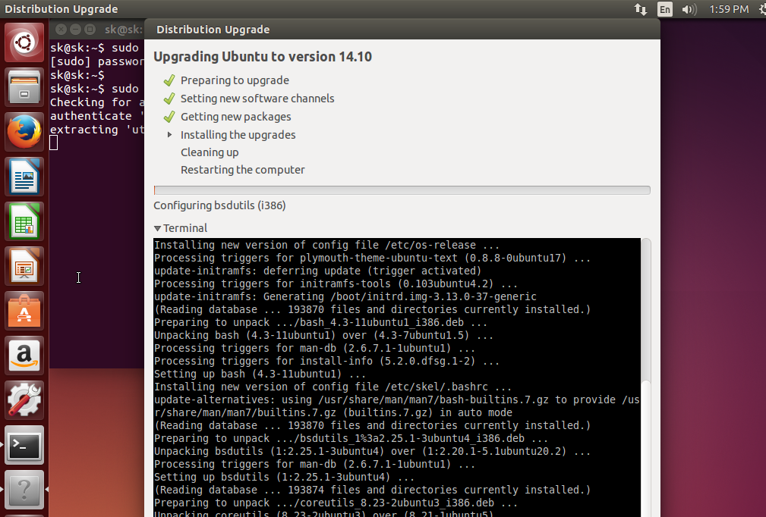Click the background terminal's cursor block
Viewport: 766px width, 517px height.
click(54, 143)
